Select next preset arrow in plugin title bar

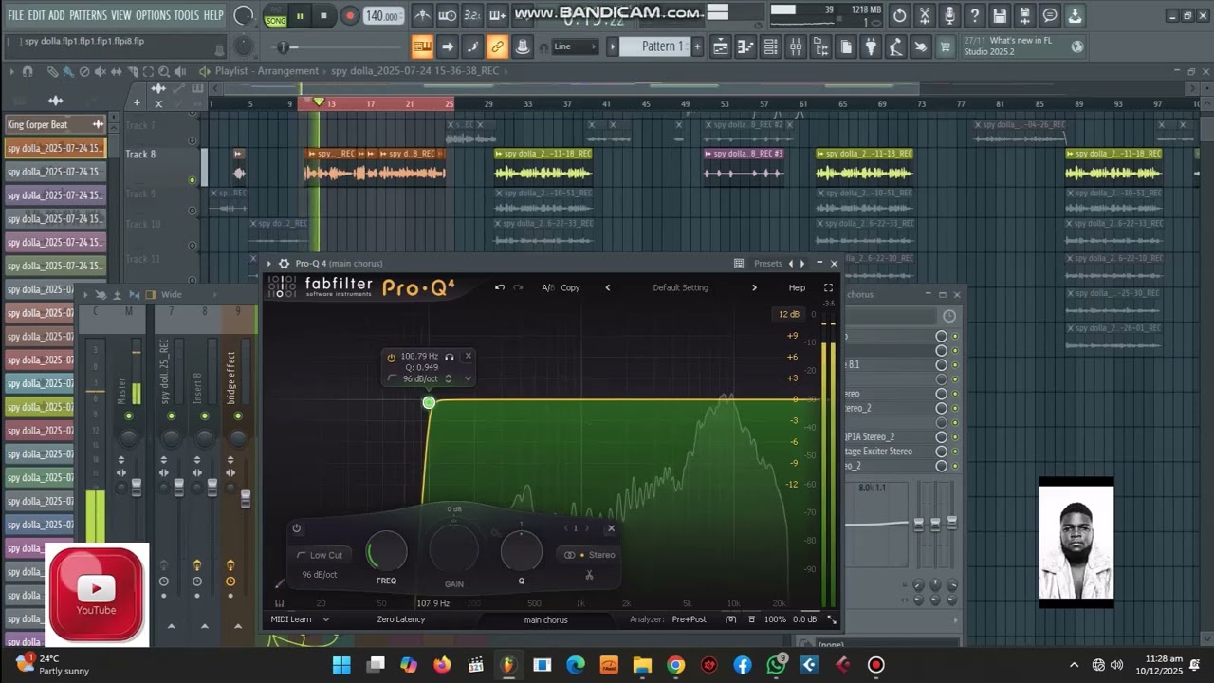point(802,264)
